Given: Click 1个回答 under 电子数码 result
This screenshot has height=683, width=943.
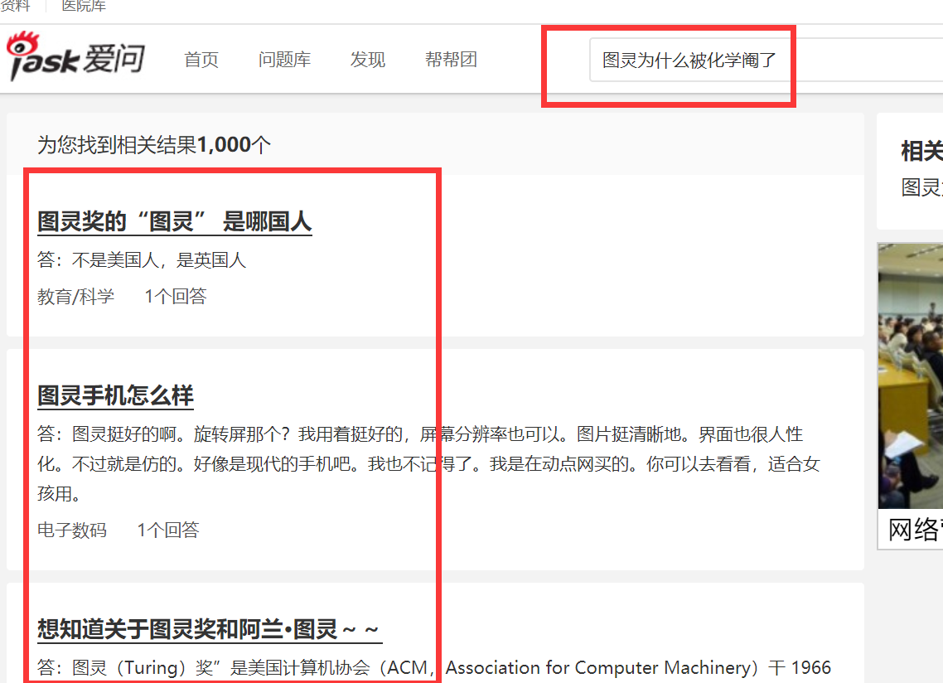Looking at the screenshot, I should pyautogui.click(x=167, y=530).
